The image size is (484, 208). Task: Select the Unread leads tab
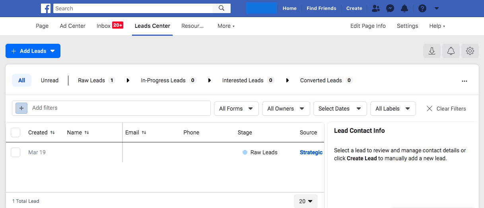pos(50,80)
